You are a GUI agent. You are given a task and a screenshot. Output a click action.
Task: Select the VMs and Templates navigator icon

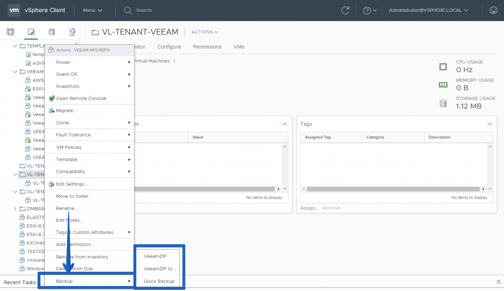click(31, 32)
